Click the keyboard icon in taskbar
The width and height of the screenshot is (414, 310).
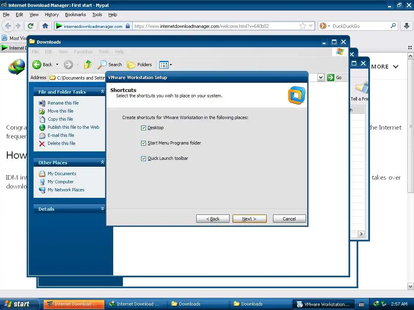(x=361, y=304)
